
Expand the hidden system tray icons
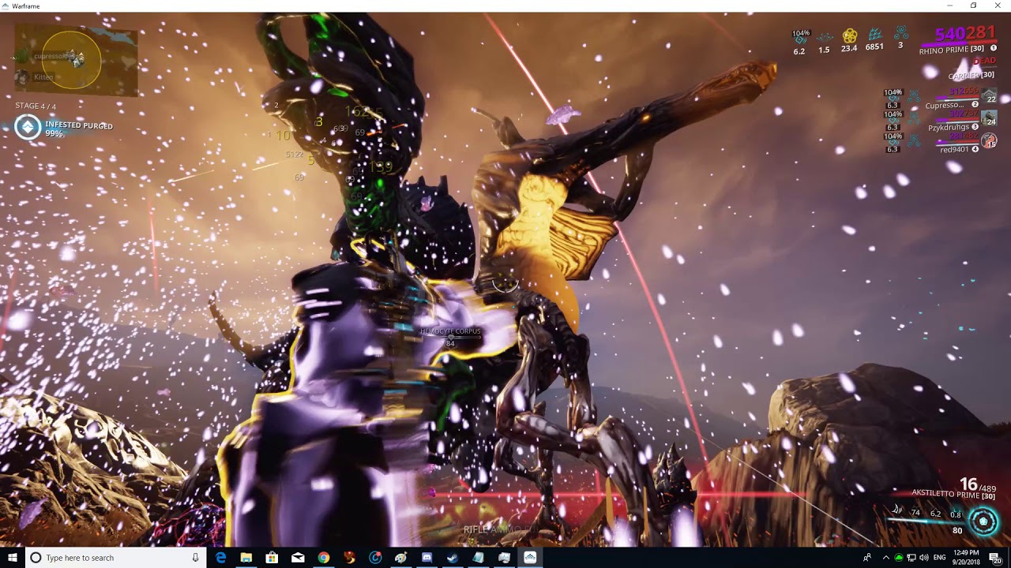click(885, 558)
